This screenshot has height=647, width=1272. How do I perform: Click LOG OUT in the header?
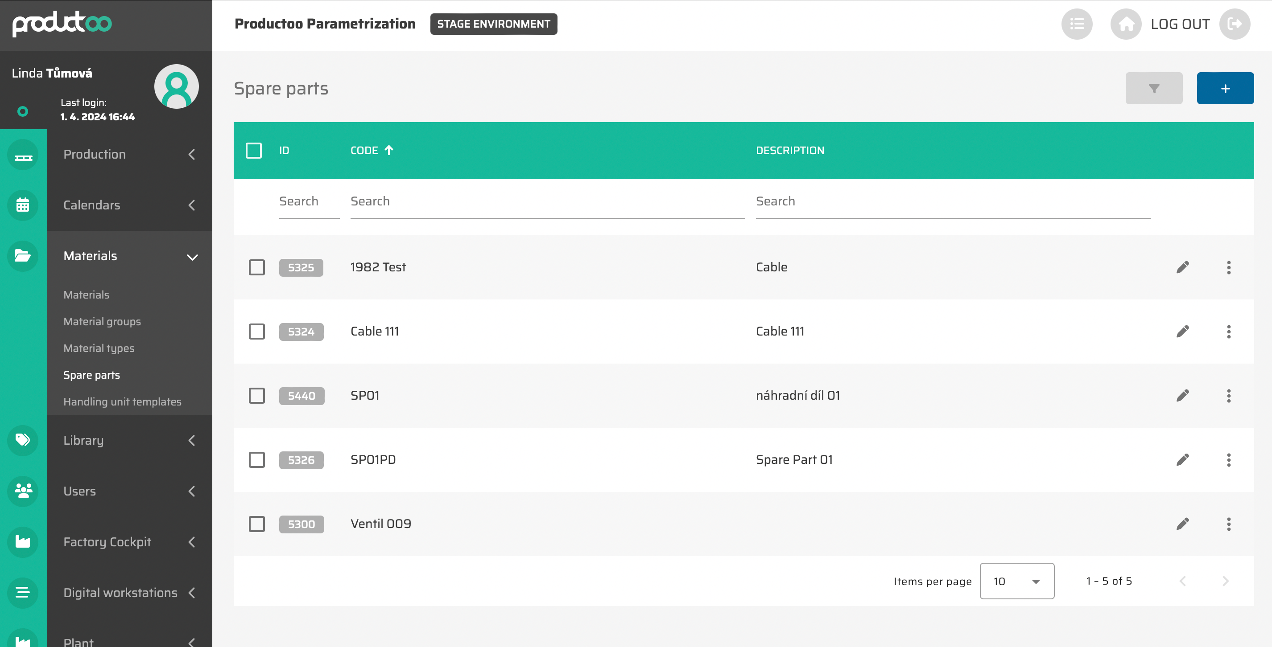pyautogui.click(x=1180, y=24)
